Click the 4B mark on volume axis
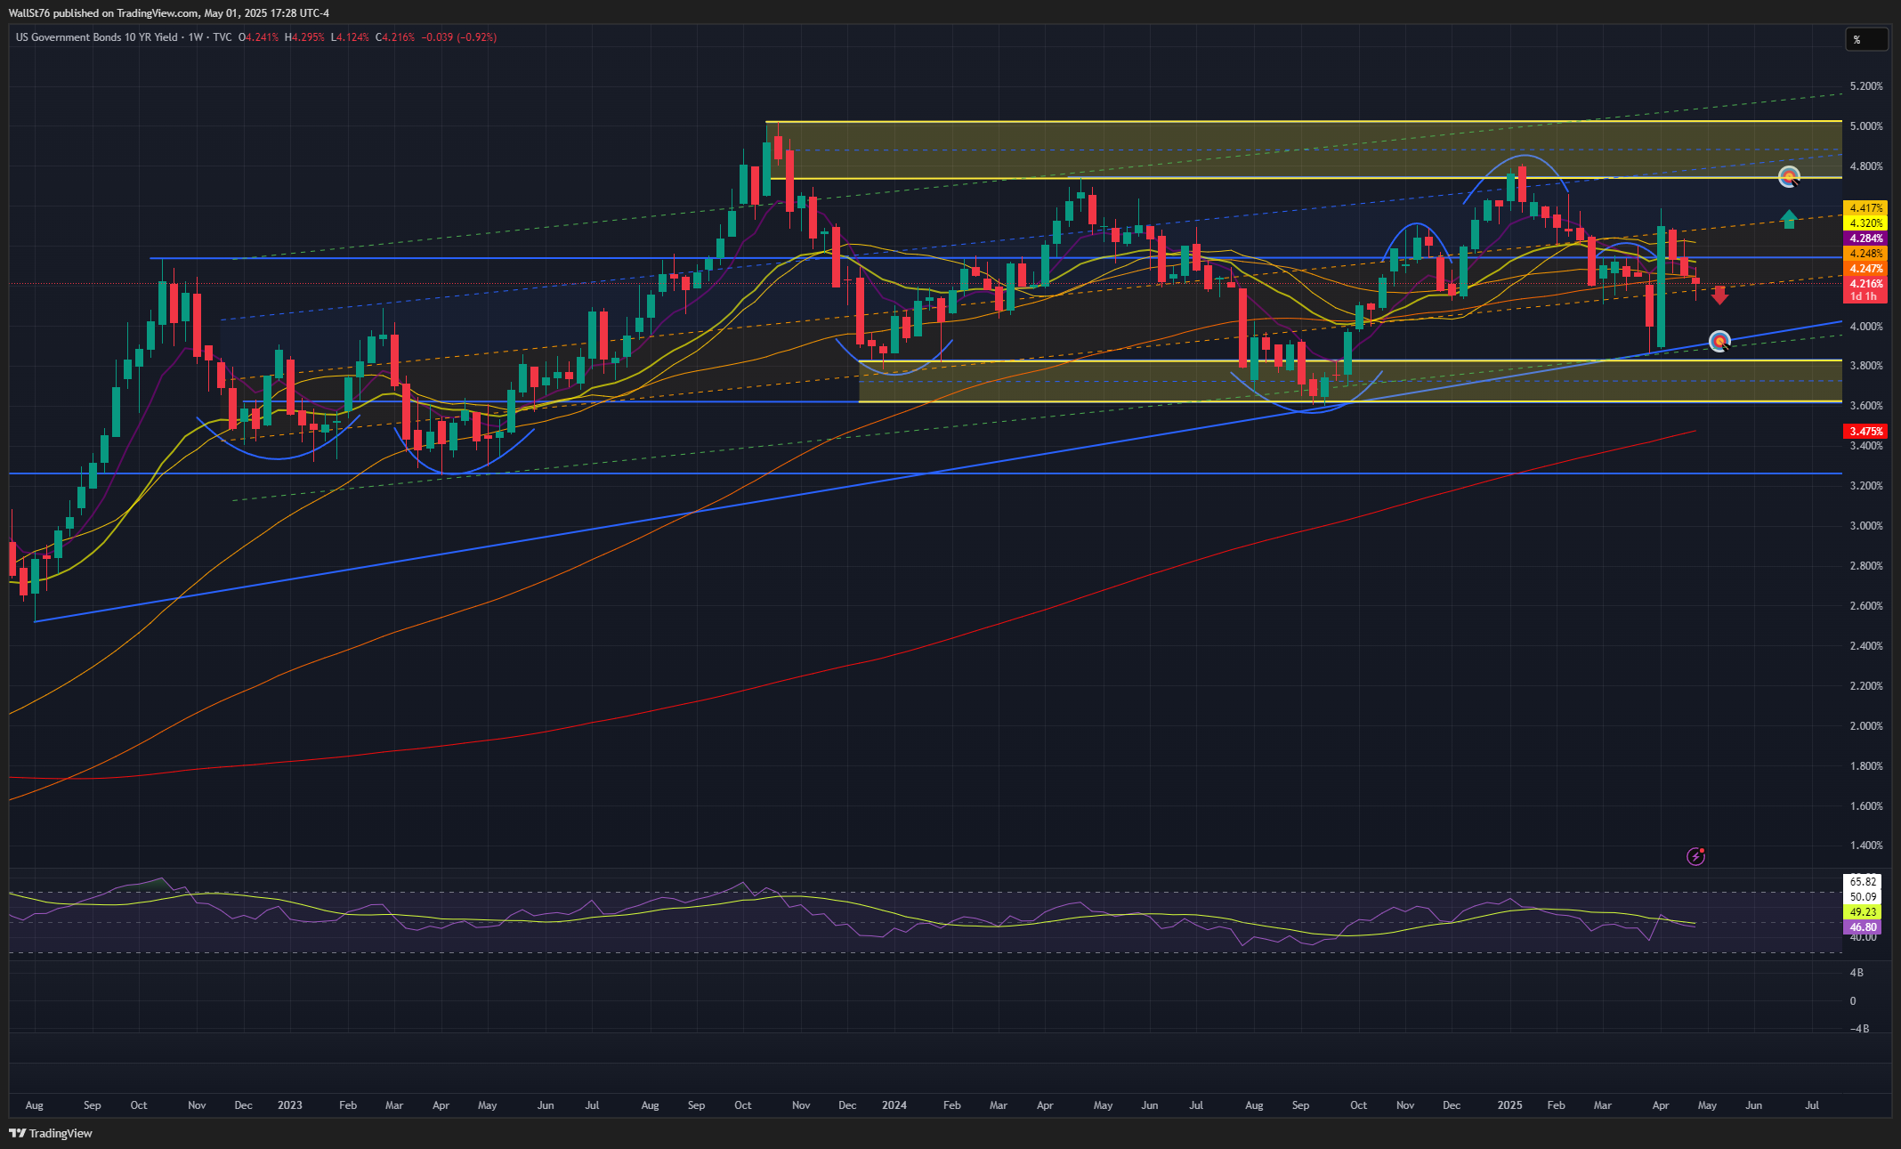 1857,973
